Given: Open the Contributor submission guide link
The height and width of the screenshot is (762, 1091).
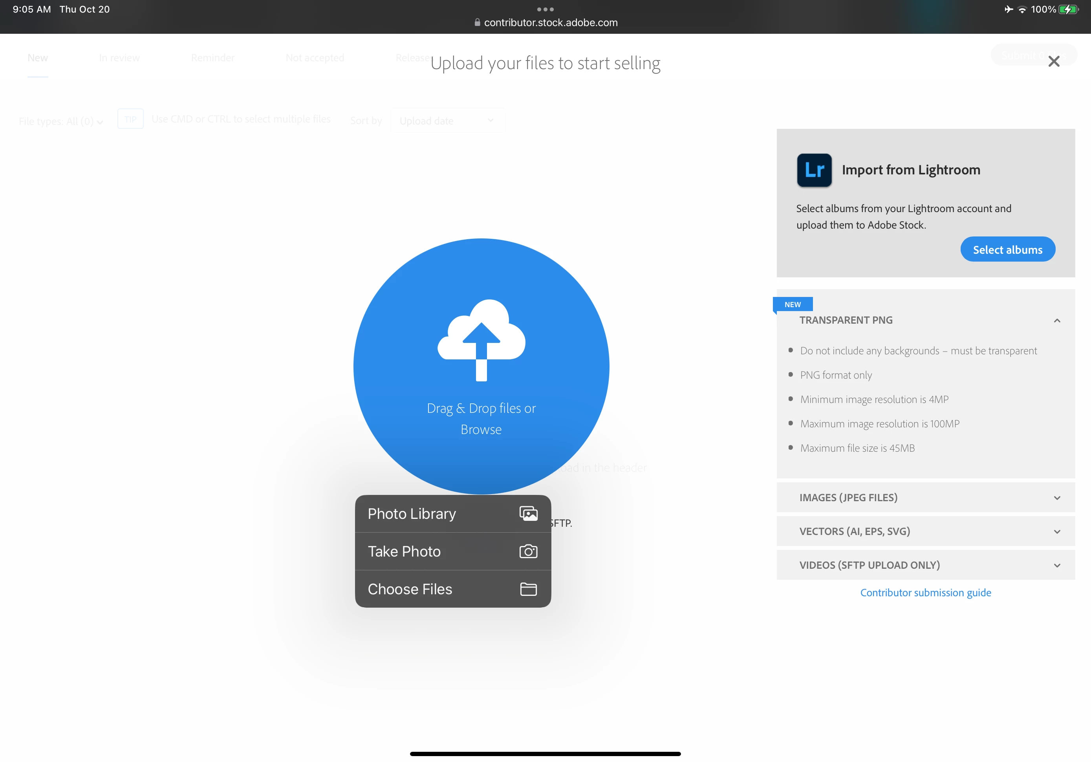Looking at the screenshot, I should (925, 592).
